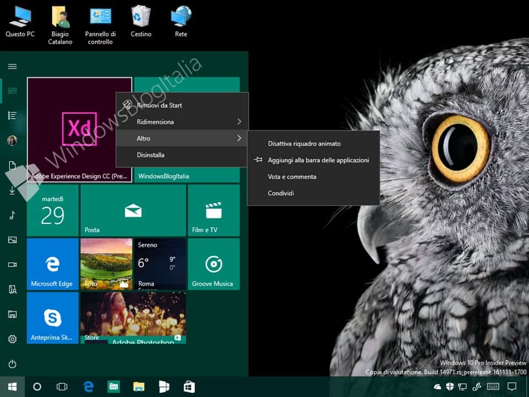
Task: Open Windows Defender shield tray icon
Action: [x=450, y=387]
